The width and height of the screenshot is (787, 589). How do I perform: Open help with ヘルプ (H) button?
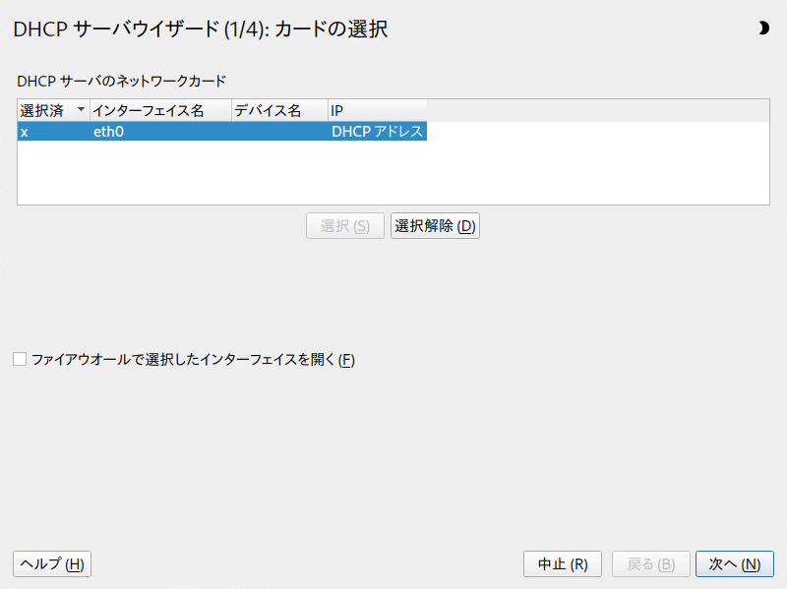coord(52,563)
